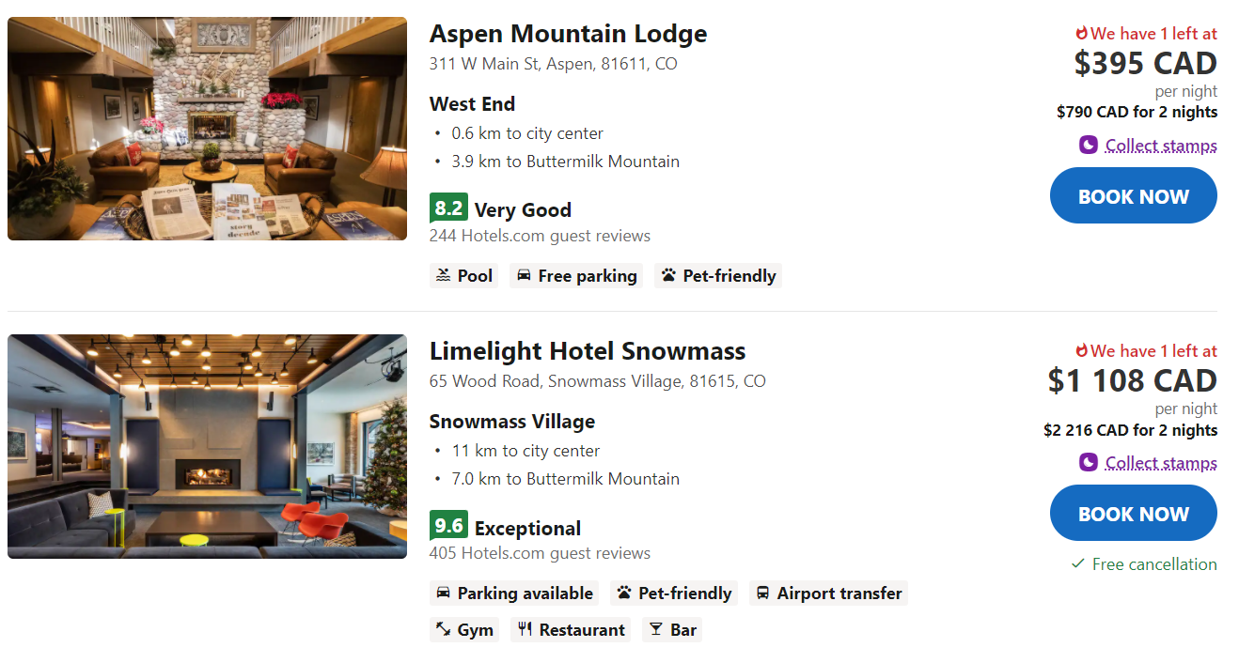Open Collect stamps link for Aspen Mountain Lodge
The height and width of the screenshot is (663, 1239).
1161,146
